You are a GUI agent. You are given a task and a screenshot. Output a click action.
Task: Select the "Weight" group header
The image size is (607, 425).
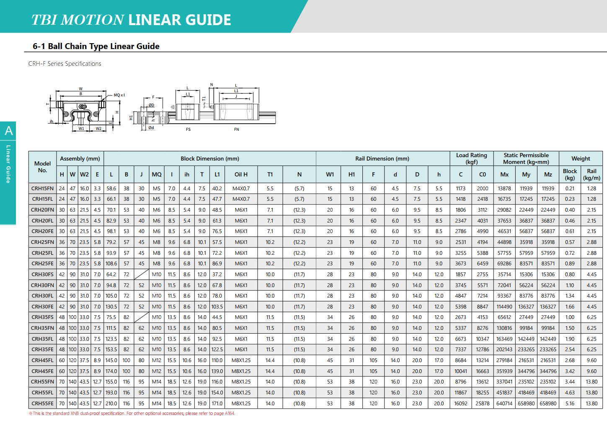[581, 158]
